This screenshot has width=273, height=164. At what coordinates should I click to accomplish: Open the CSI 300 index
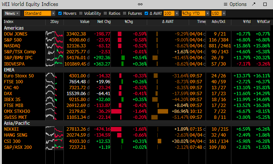[x=12, y=141]
